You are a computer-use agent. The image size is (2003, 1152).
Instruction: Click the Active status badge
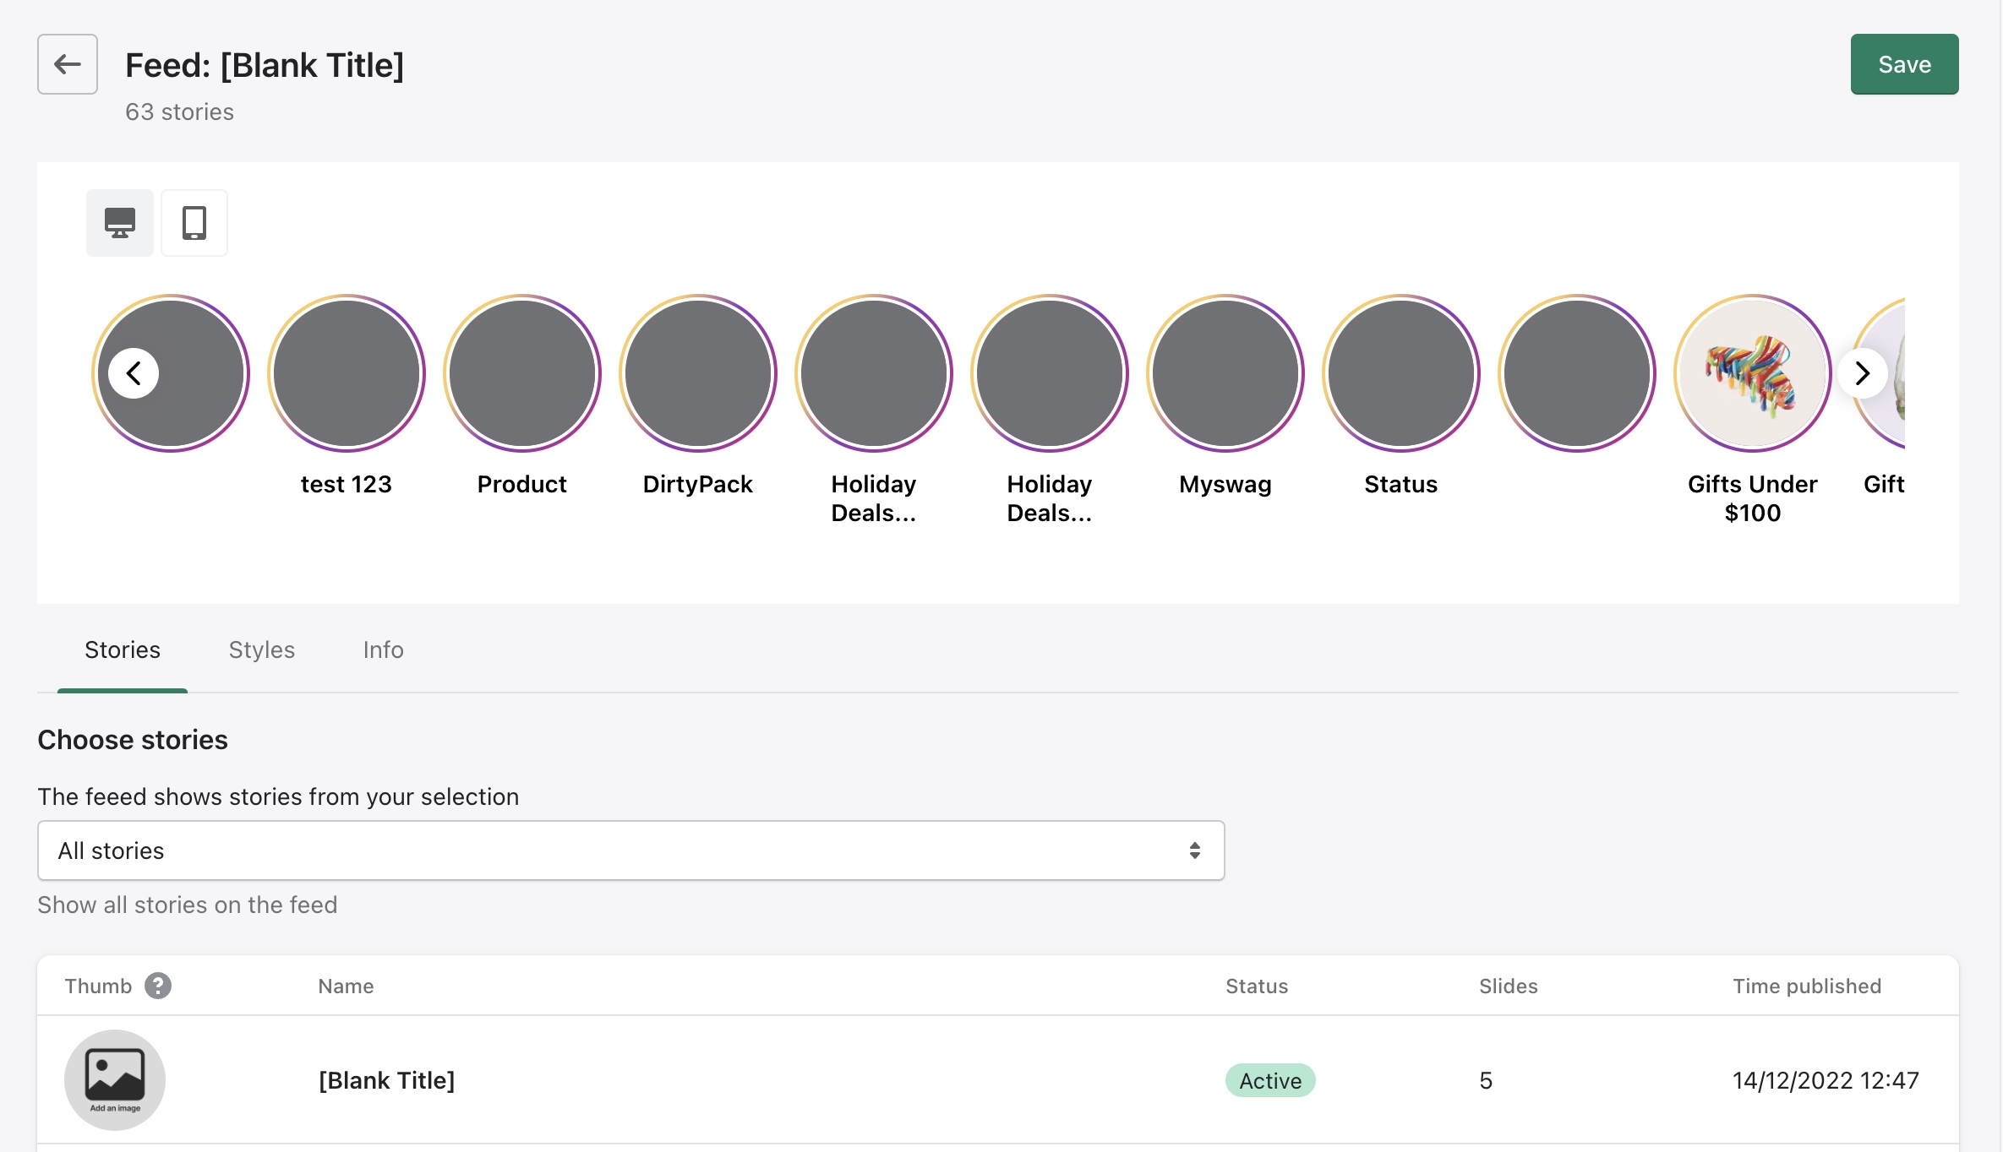click(x=1270, y=1080)
